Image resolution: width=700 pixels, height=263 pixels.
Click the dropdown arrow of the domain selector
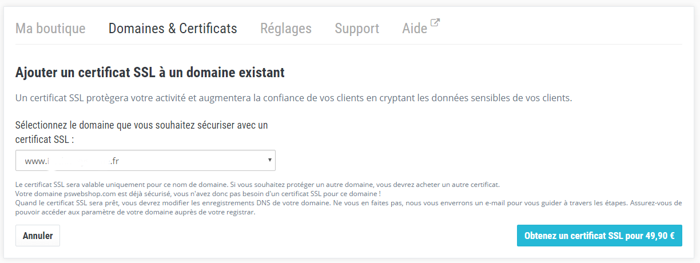(269, 161)
